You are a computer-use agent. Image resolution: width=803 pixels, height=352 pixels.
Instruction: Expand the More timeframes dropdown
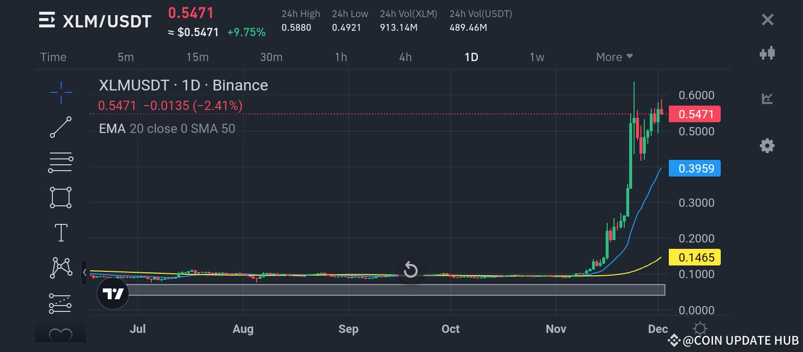614,57
